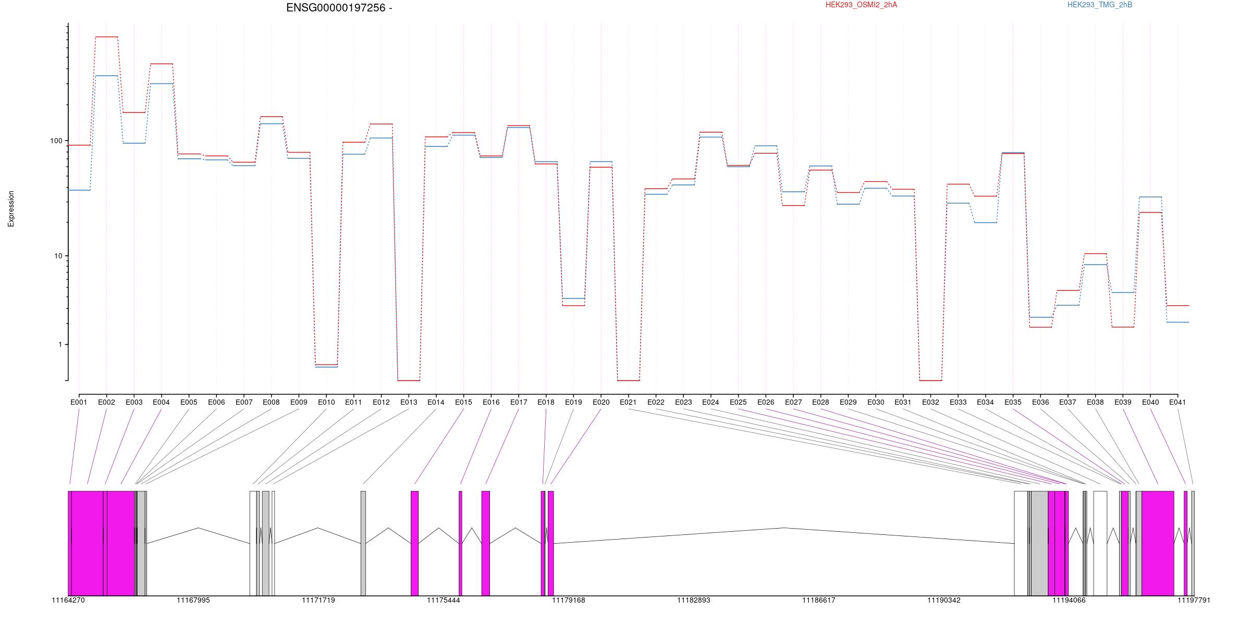Click exon label E001
This screenshot has width=1251, height=625.
[79, 403]
